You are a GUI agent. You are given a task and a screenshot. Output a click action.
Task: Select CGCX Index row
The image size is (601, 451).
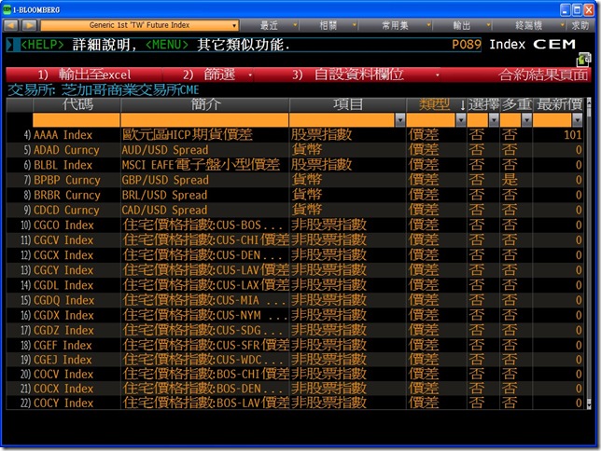[295, 255]
